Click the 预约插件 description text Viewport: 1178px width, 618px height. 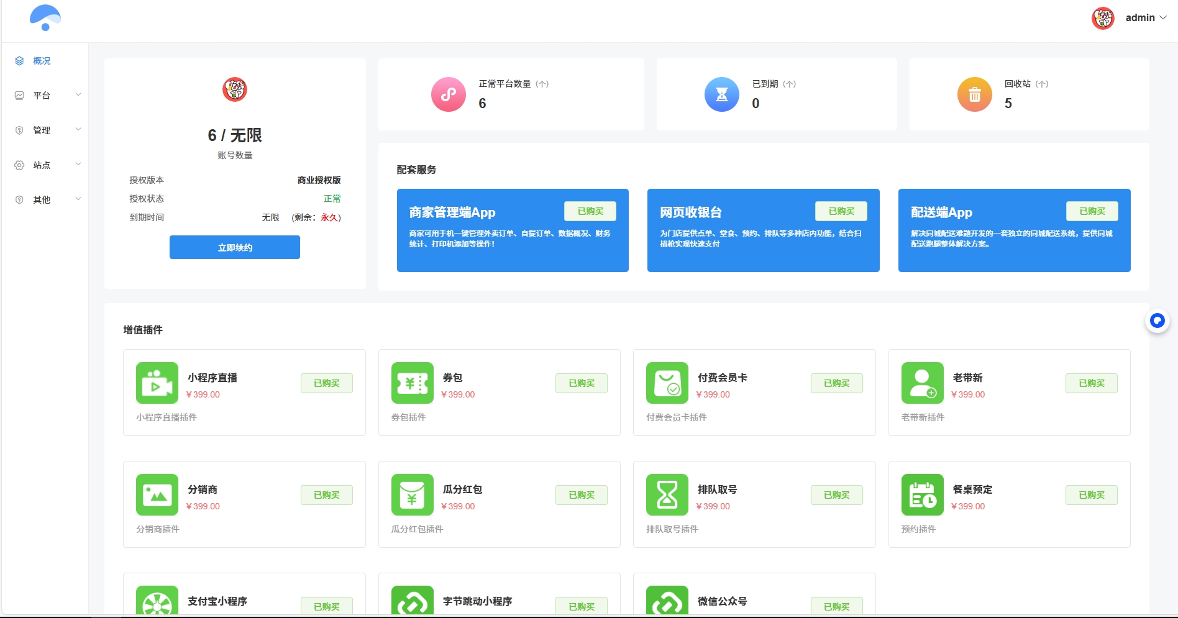tap(918, 529)
